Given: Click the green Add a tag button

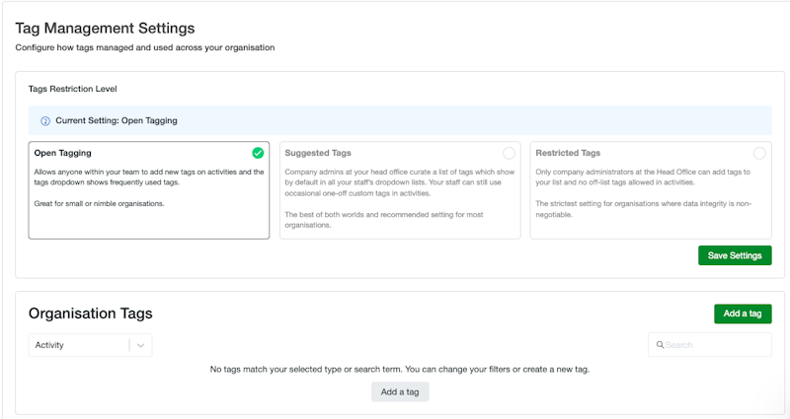Looking at the screenshot, I should pos(742,314).
